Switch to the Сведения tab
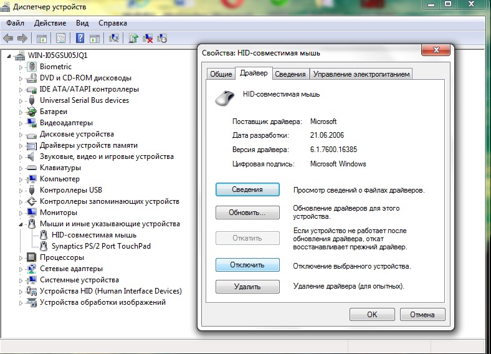 point(290,74)
